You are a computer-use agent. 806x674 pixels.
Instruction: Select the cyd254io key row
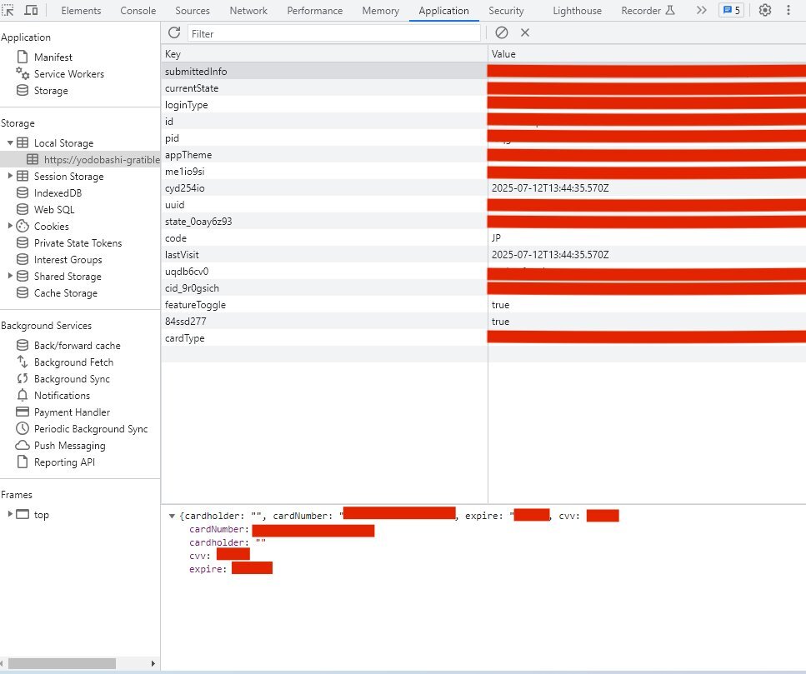[324, 188]
